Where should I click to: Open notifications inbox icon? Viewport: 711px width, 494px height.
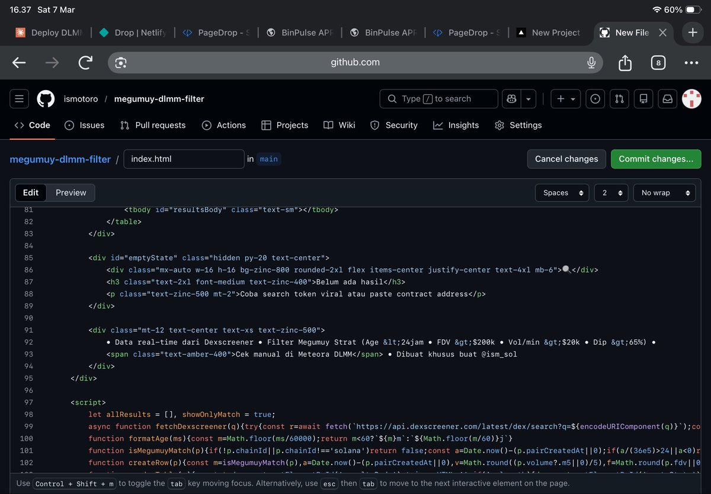coord(667,99)
